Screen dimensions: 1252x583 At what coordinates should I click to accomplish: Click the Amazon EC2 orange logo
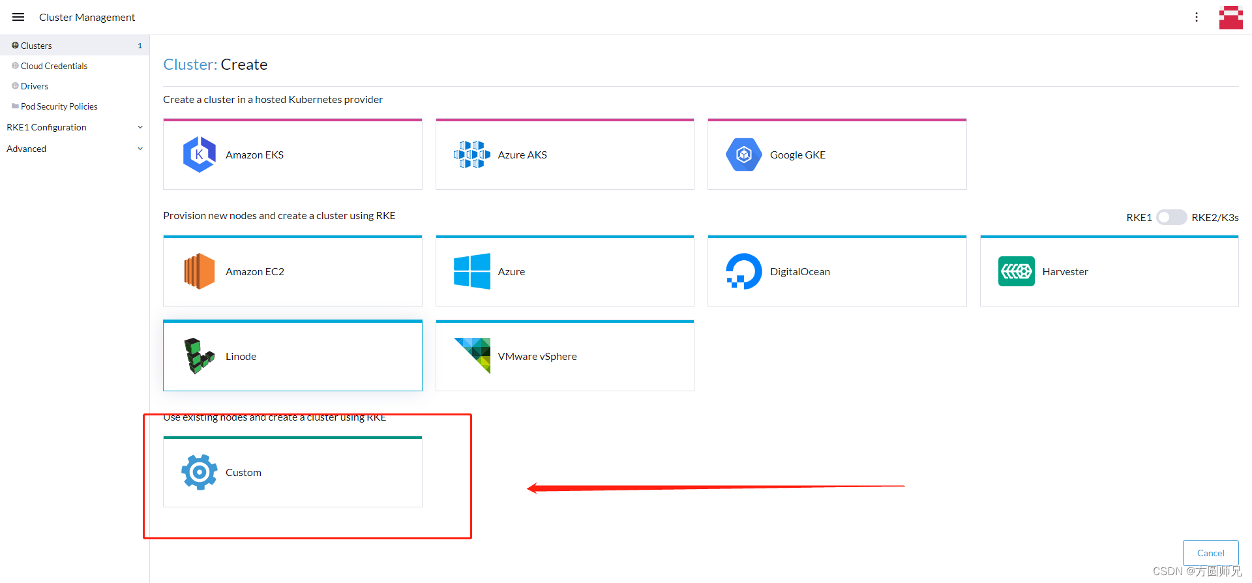pyautogui.click(x=200, y=271)
